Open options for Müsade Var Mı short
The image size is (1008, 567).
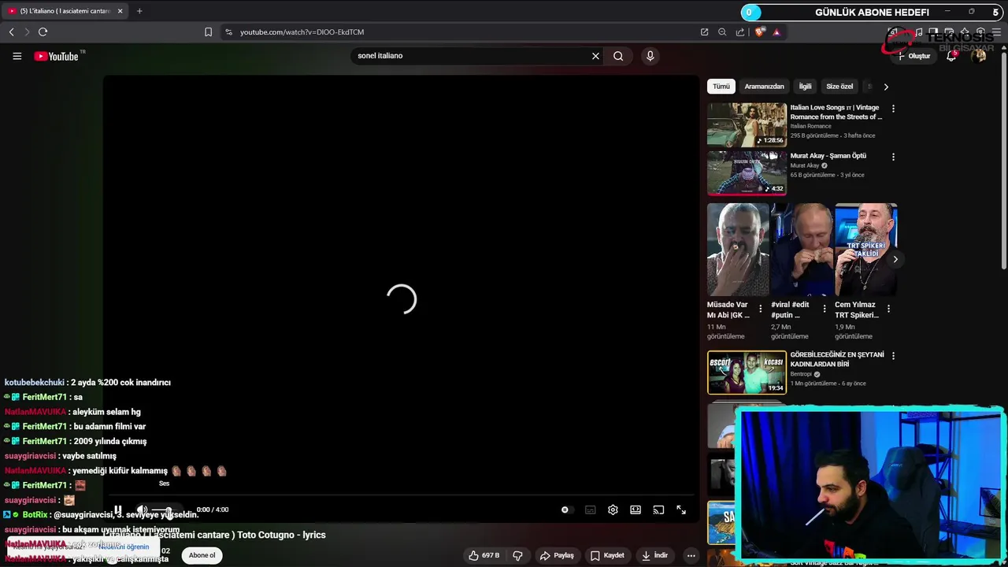761,309
